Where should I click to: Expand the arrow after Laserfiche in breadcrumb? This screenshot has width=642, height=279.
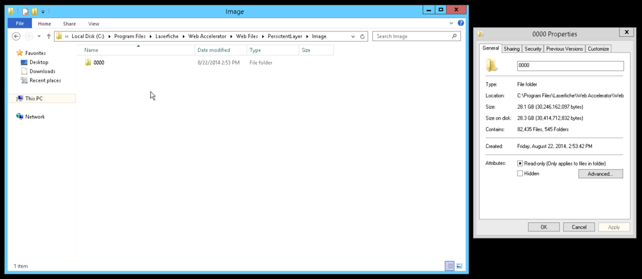click(183, 36)
